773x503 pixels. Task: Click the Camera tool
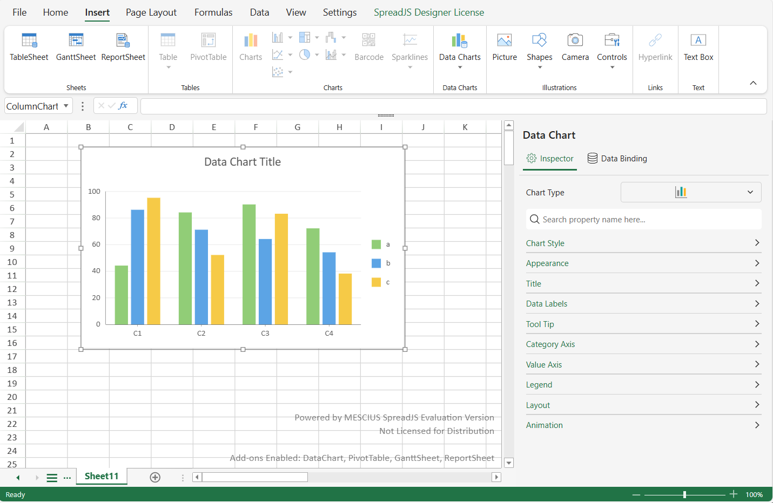(x=575, y=47)
